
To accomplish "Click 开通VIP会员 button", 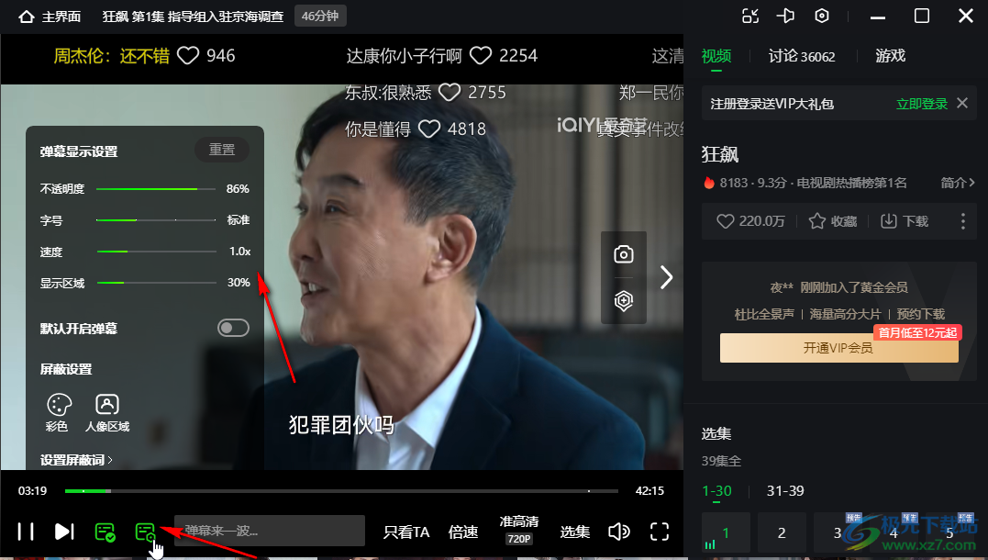I will tap(838, 348).
